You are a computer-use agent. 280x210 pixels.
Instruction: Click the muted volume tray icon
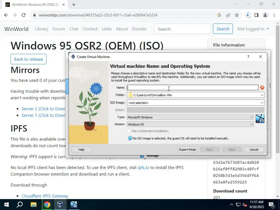(245, 205)
